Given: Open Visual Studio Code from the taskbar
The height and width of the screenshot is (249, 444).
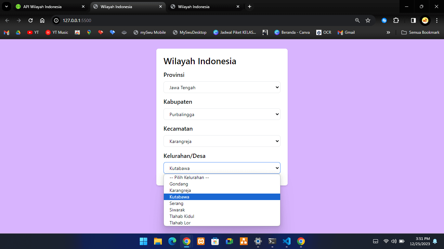Looking at the screenshot, I should 286,241.
